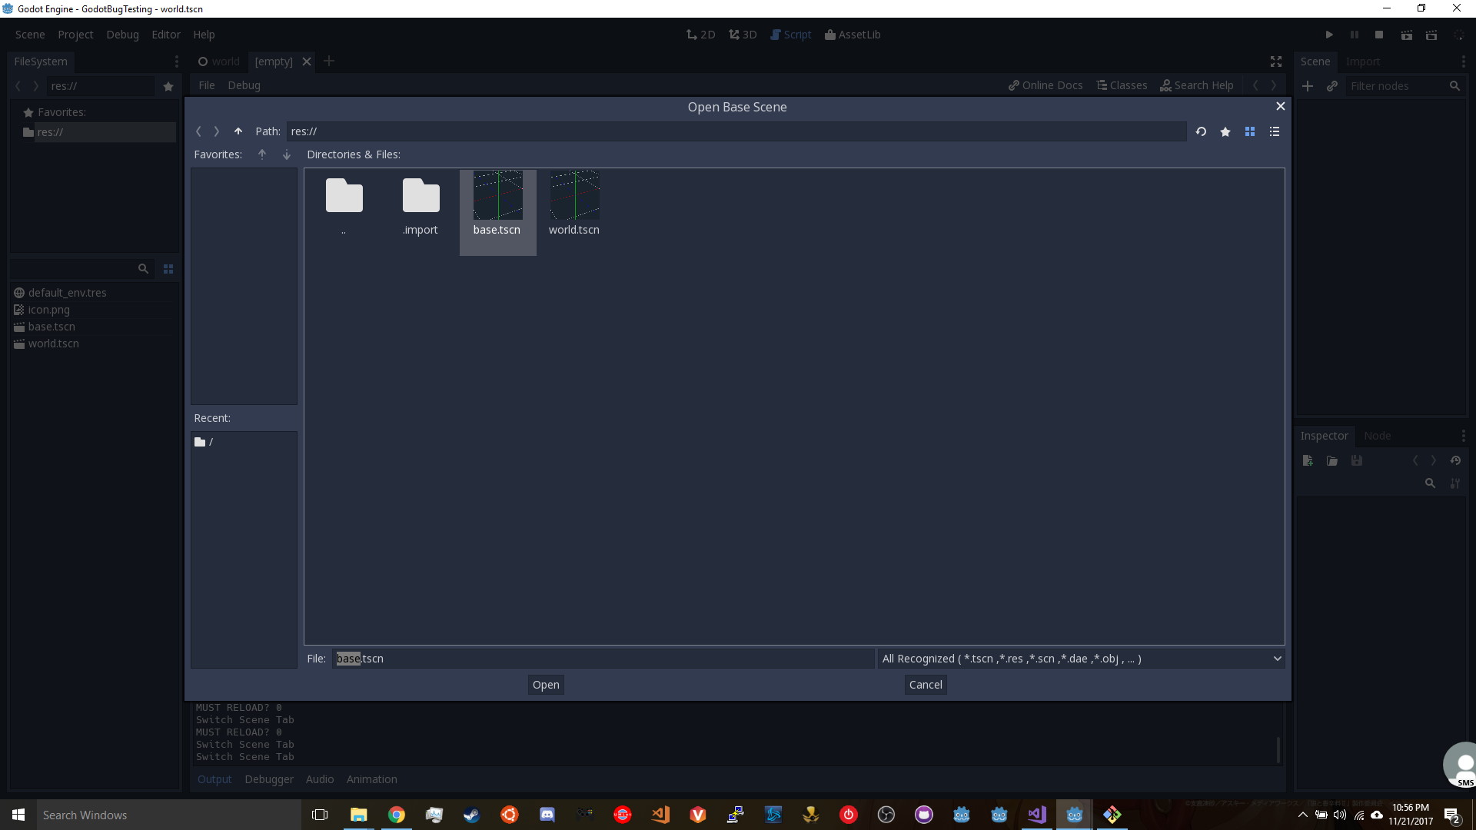Screen dimensions: 1476x830
Task: Open the Project menu
Action: coord(75,35)
